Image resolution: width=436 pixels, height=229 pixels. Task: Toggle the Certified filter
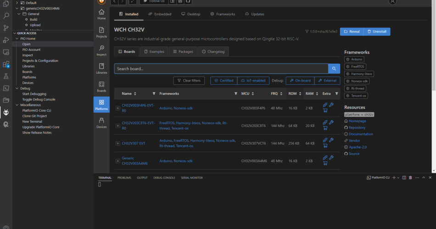tap(224, 81)
